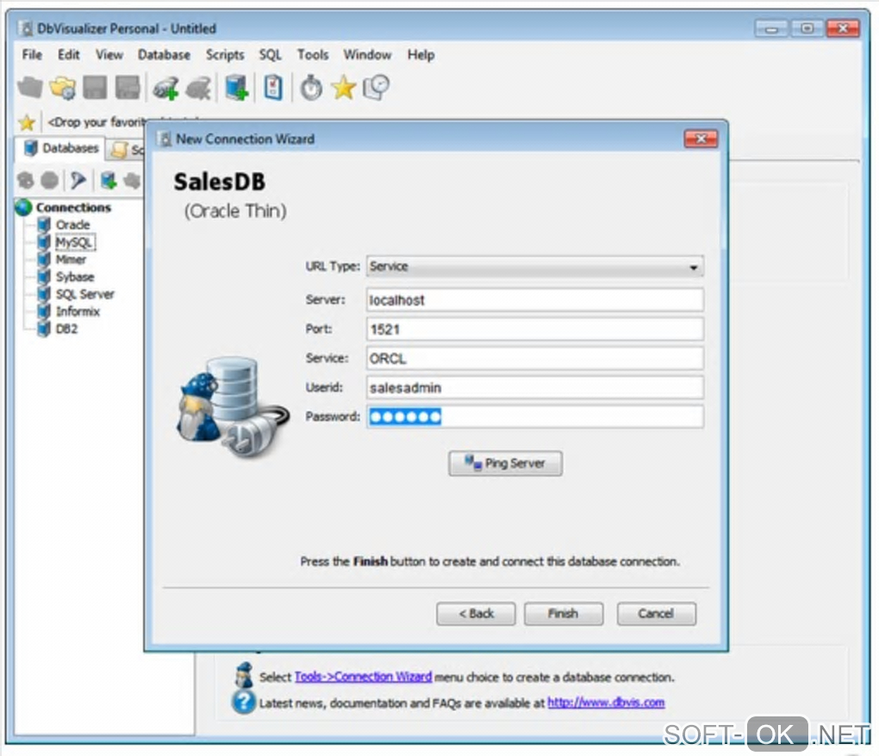
Task: Open the Help menu
Action: pyautogui.click(x=421, y=55)
